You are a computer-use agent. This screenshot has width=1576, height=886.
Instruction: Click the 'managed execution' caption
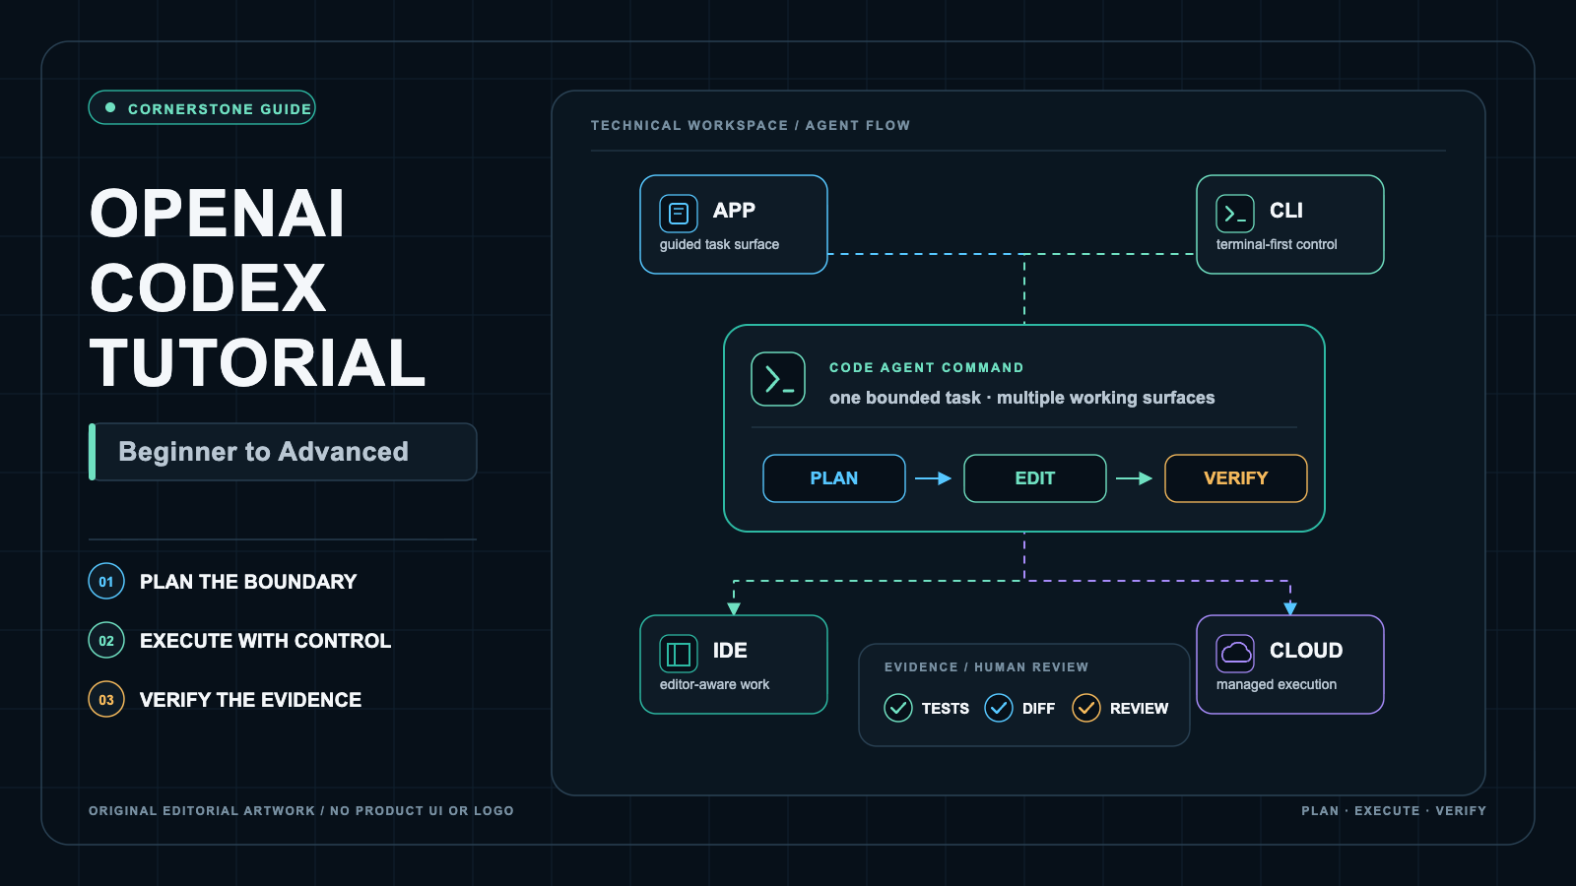tap(1277, 684)
